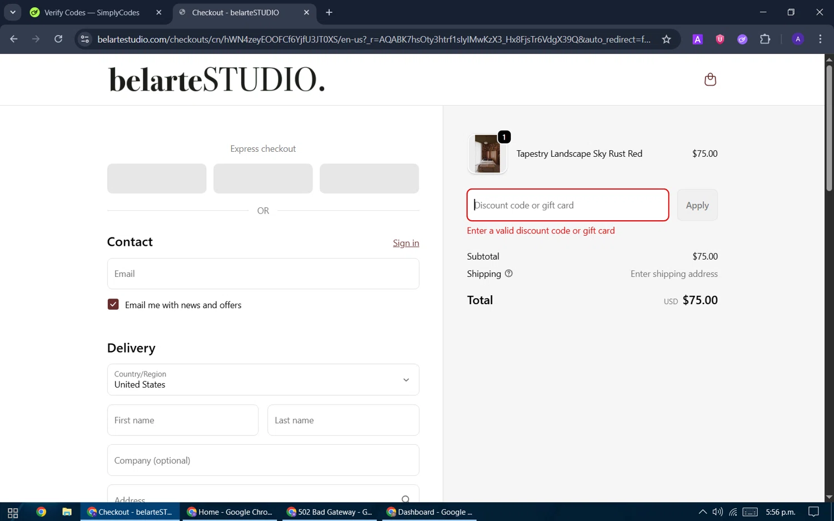Click the 5:56 p.m. taskbar clock

pyautogui.click(x=780, y=512)
